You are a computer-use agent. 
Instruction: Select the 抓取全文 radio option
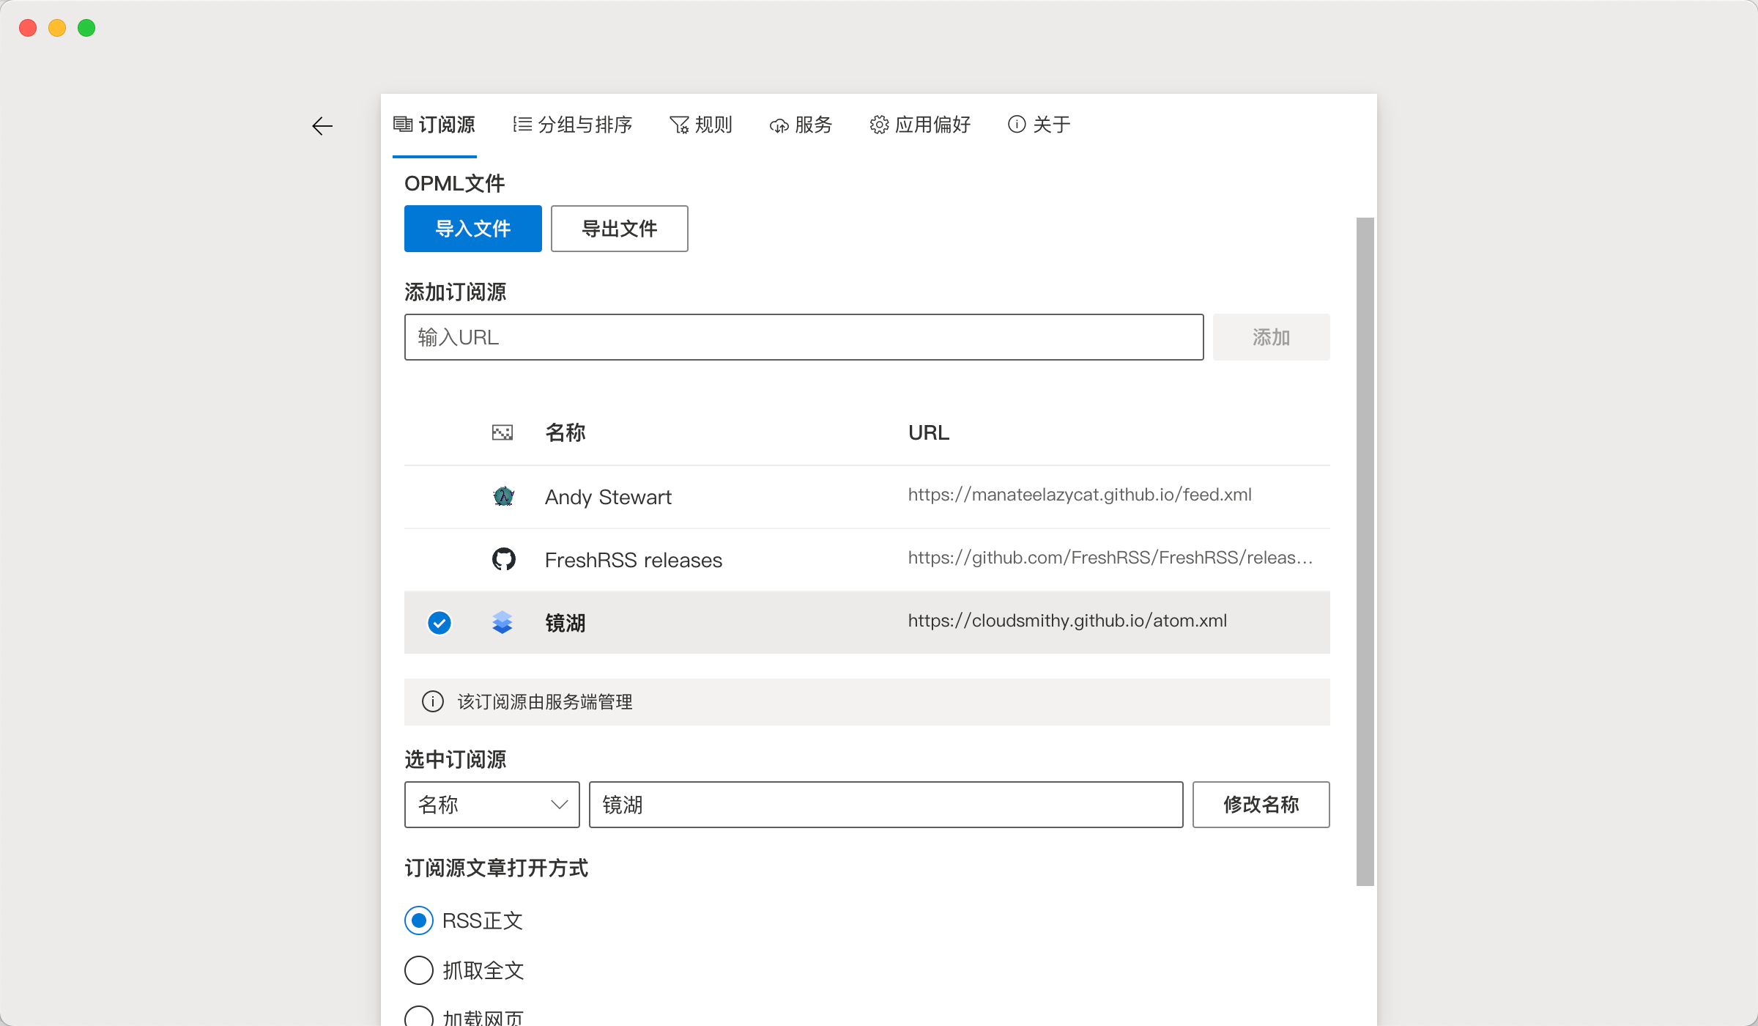pos(419,970)
